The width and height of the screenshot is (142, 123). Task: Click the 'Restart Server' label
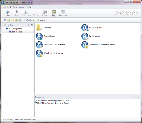(x=50, y=36)
